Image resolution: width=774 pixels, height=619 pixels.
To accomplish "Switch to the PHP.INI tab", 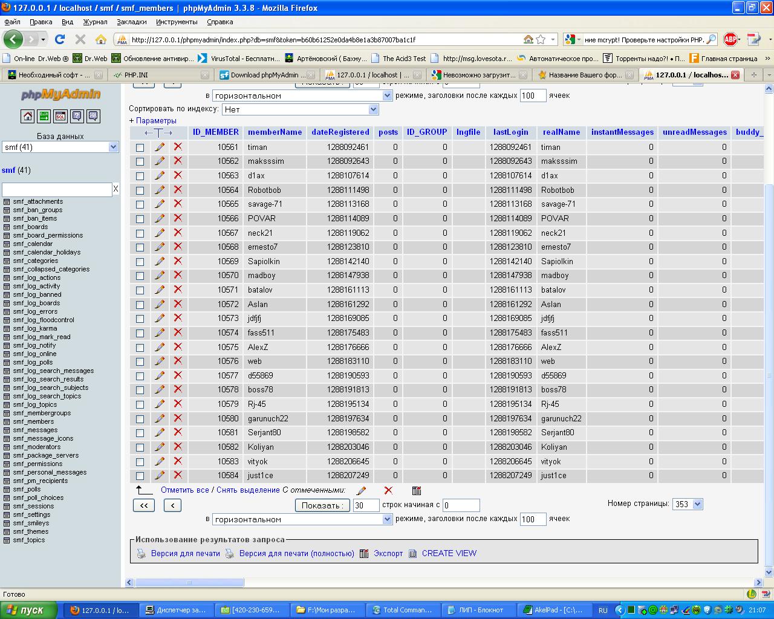I will 160,75.
